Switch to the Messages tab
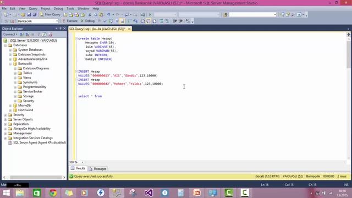This screenshot has width=352, height=198. [98, 169]
